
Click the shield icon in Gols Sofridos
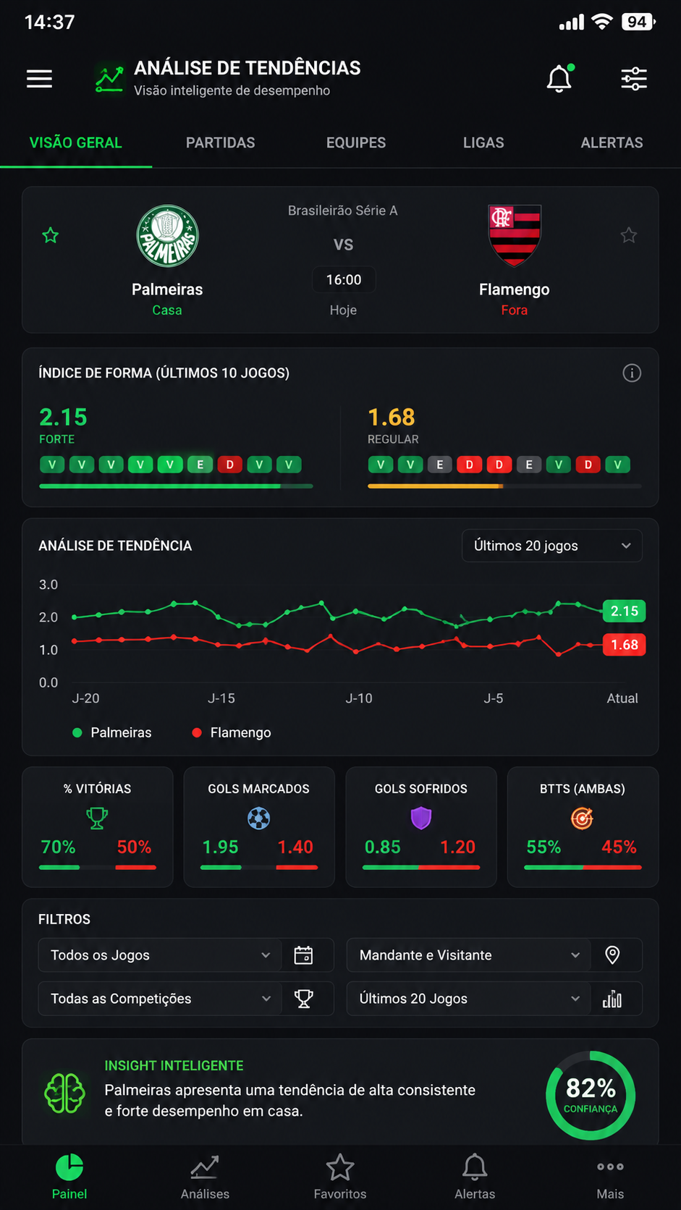coord(421,818)
